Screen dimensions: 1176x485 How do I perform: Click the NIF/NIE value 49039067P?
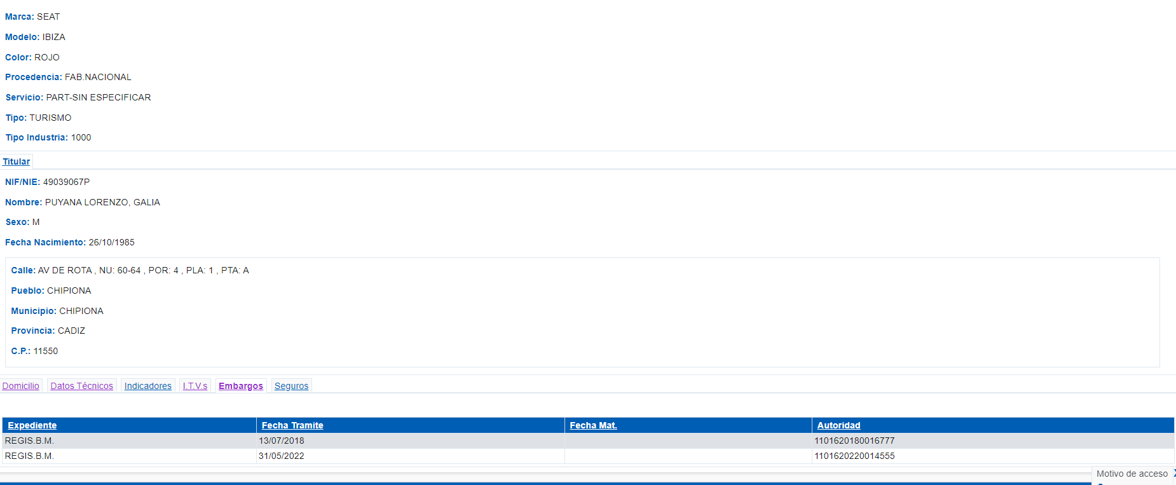tap(66, 182)
